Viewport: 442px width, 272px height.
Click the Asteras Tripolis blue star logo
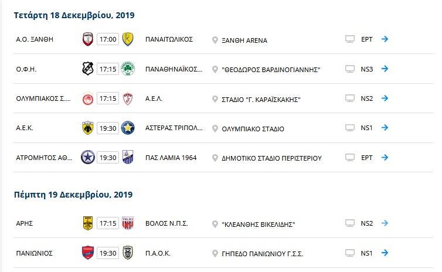click(128, 128)
